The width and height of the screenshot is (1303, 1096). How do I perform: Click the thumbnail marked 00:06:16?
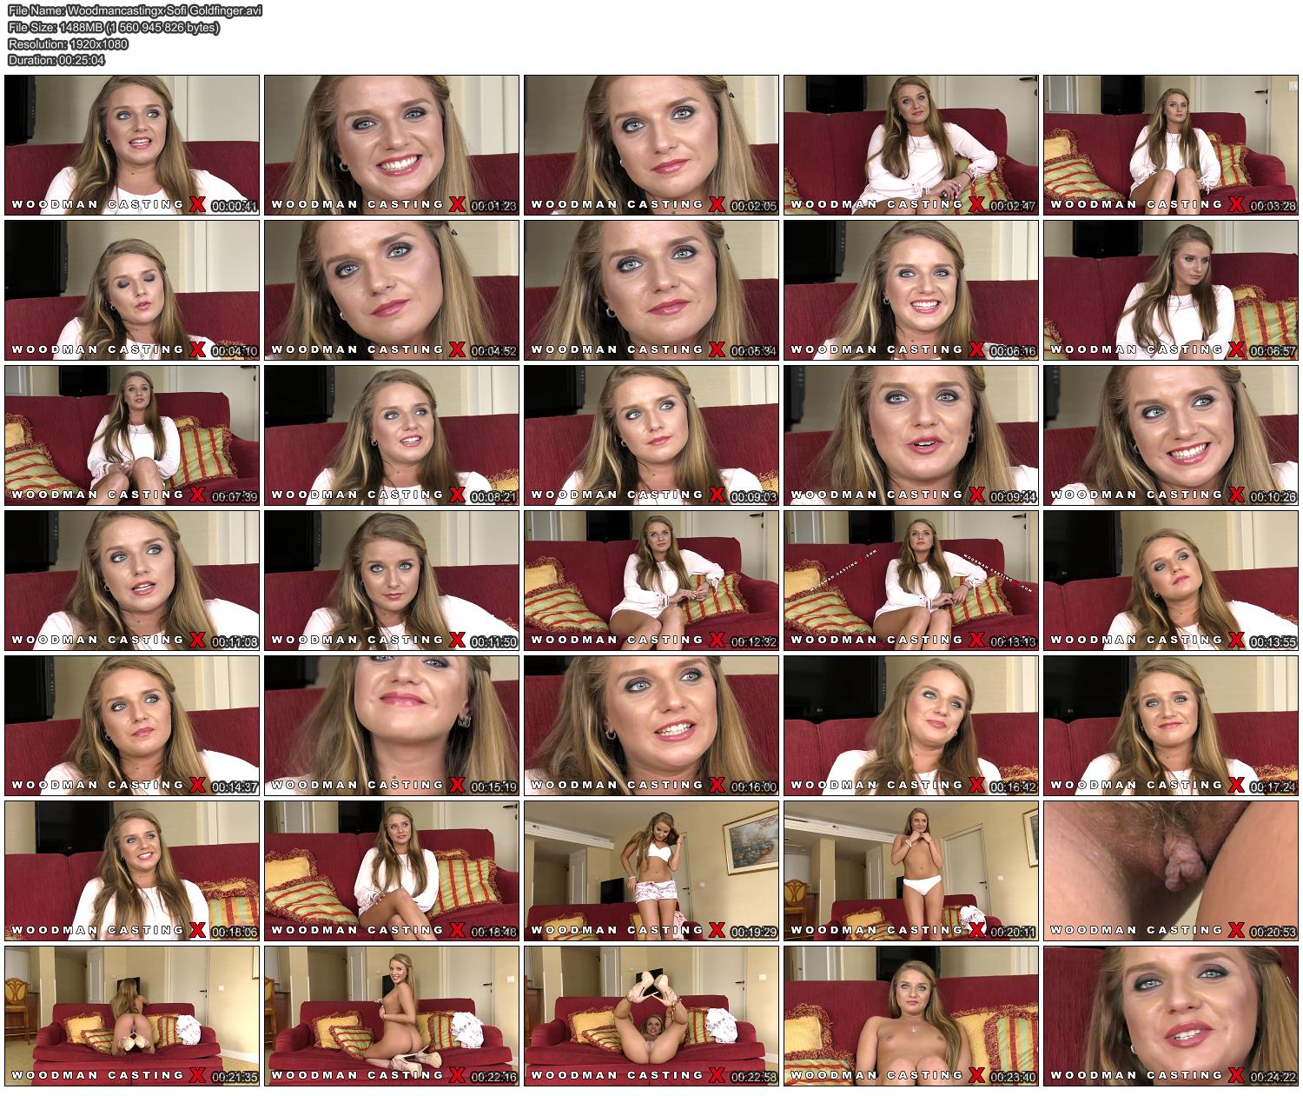coord(911,290)
